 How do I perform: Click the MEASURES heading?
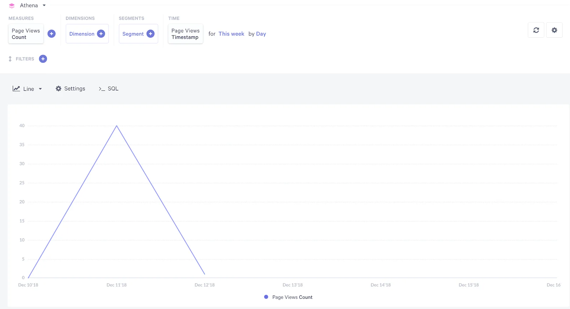[x=21, y=18]
